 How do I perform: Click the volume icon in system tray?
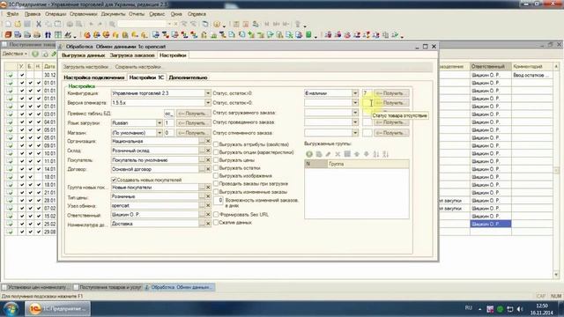(x=520, y=309)
